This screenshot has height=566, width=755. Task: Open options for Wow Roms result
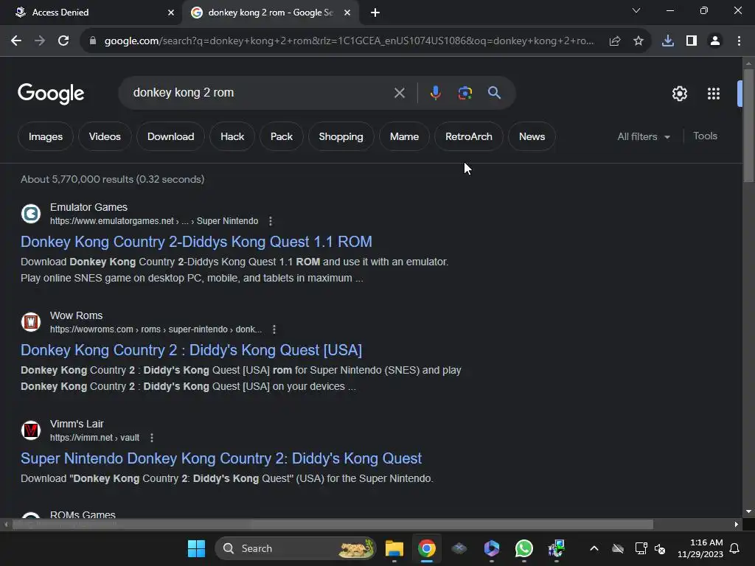[x=274, y=329]
